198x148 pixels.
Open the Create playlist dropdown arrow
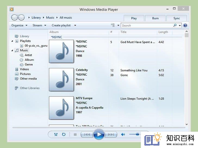click(75, 25)
